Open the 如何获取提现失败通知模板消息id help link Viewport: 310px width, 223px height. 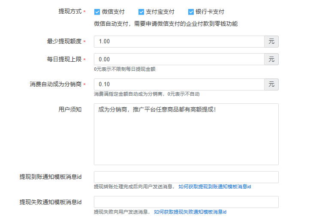190,212
